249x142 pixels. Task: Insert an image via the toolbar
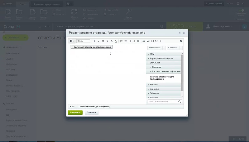(x=148, y=41)
